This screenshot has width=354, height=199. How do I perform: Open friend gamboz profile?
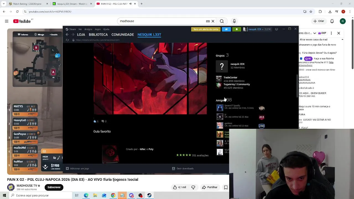click(228, 123)
